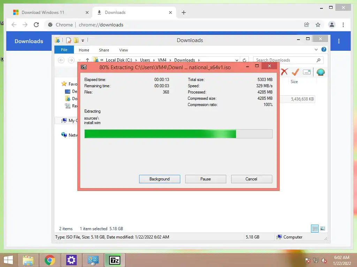The width and height of the screenshot is (357, 267).
Task: Open File Explorer from taskbar
Action: click(x=28, y=260)
